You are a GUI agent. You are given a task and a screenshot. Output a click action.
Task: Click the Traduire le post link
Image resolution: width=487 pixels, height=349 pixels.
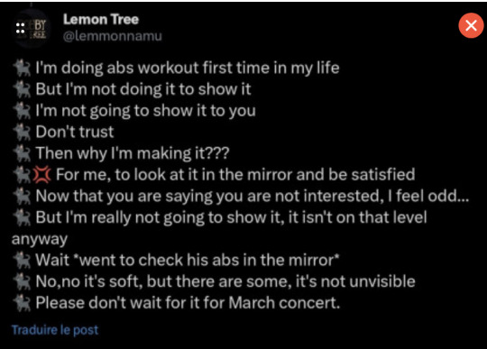55,330
